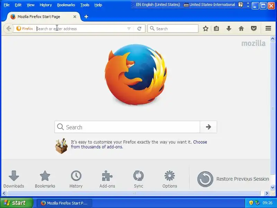Click the network tray icon
Screen dimensions: 277x208
click(x=257, y=203)
